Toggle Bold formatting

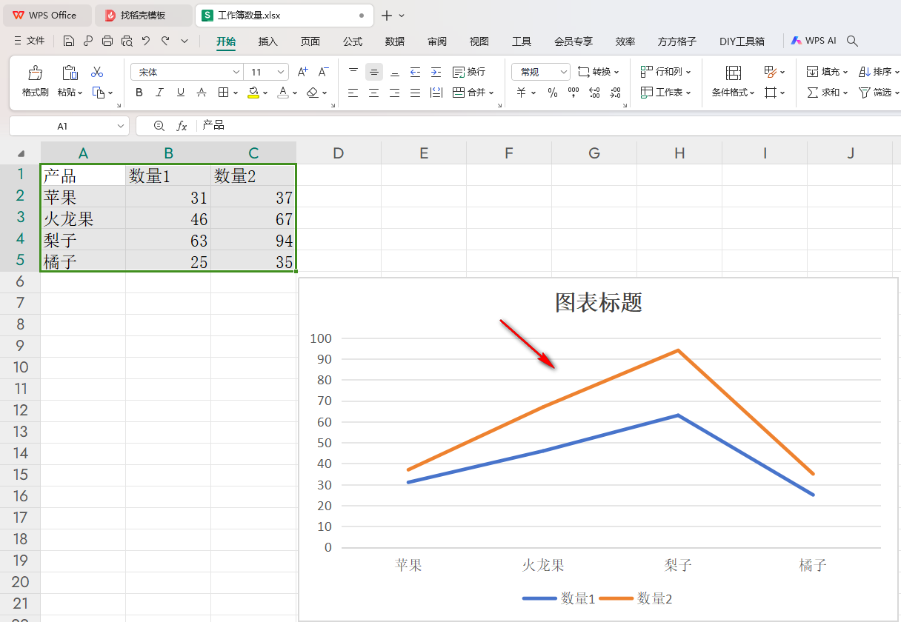point(139,93)
